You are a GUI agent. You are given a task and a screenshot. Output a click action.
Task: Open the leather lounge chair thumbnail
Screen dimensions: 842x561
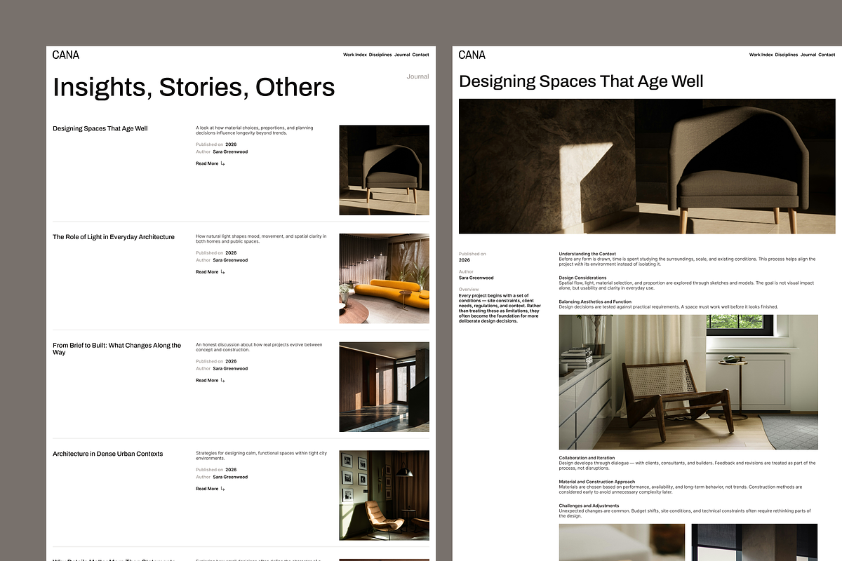click(384, 495)
